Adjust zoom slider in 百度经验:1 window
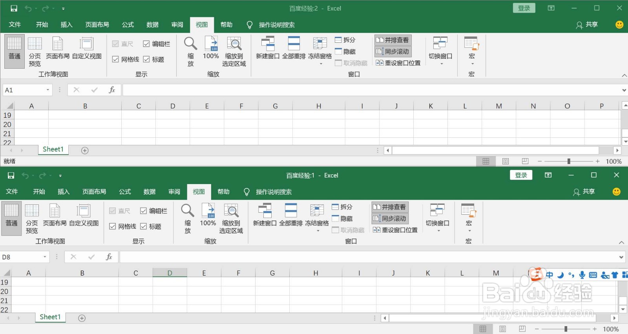Viewport: 628px width, 334px height. click(x=566, y=329)
